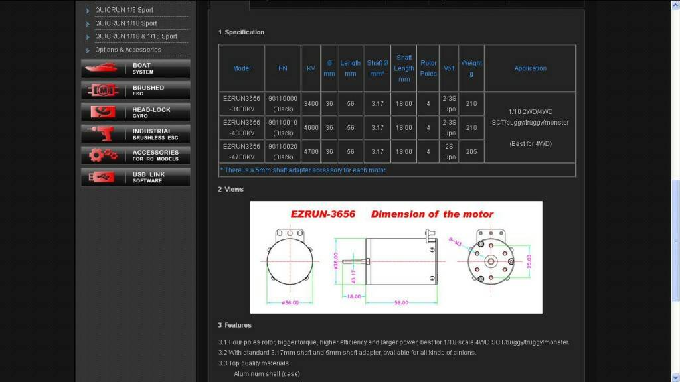Viewport: 680px width, 382px height.
Task: Select the BOAT SYSTEM menu label
Action: [143, 68]
